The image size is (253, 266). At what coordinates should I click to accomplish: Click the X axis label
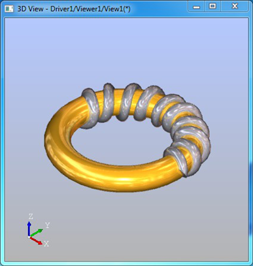click(x=46, y=244)
